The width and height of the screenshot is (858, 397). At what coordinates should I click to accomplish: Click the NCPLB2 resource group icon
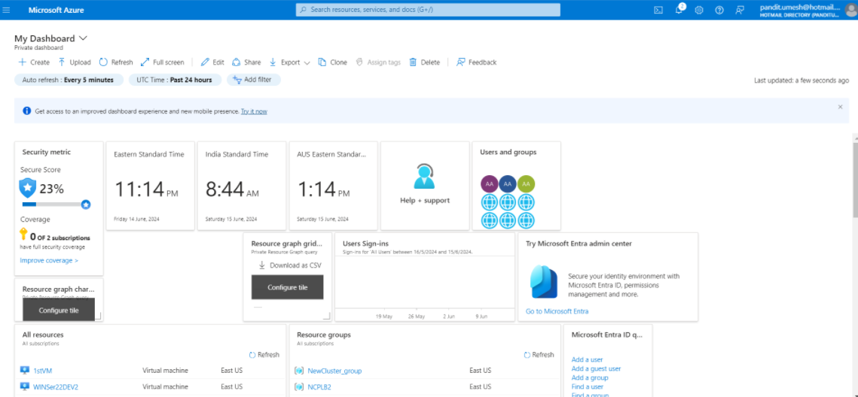(x=299, y=387)
